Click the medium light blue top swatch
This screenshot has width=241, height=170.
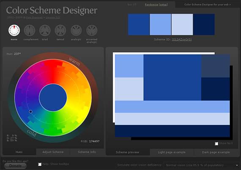tap(161, 24)
